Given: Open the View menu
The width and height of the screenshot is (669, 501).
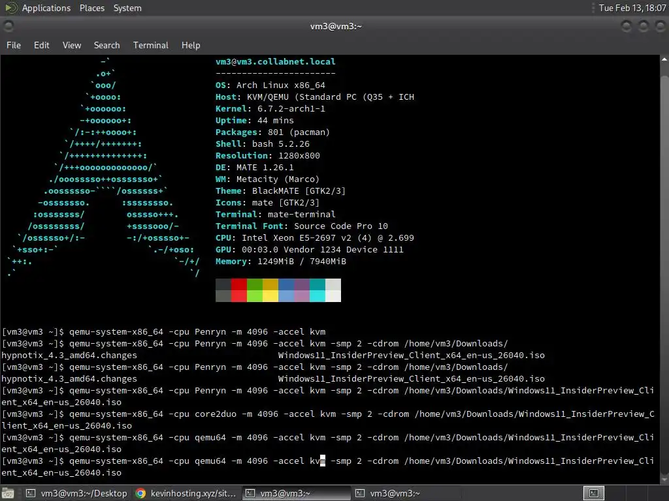Looking at the screenshot, I should tap(72, 45).
